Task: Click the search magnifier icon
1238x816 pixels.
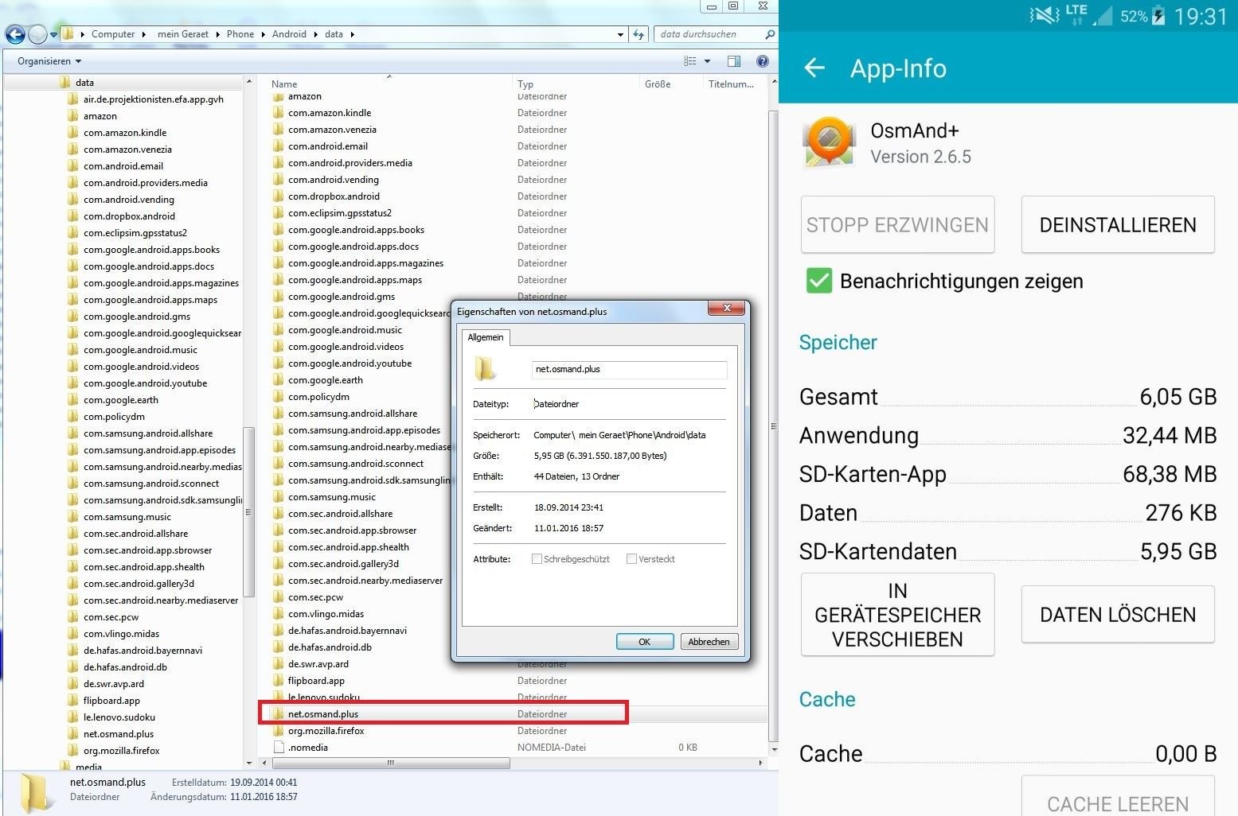Action: tap(769, 34)
